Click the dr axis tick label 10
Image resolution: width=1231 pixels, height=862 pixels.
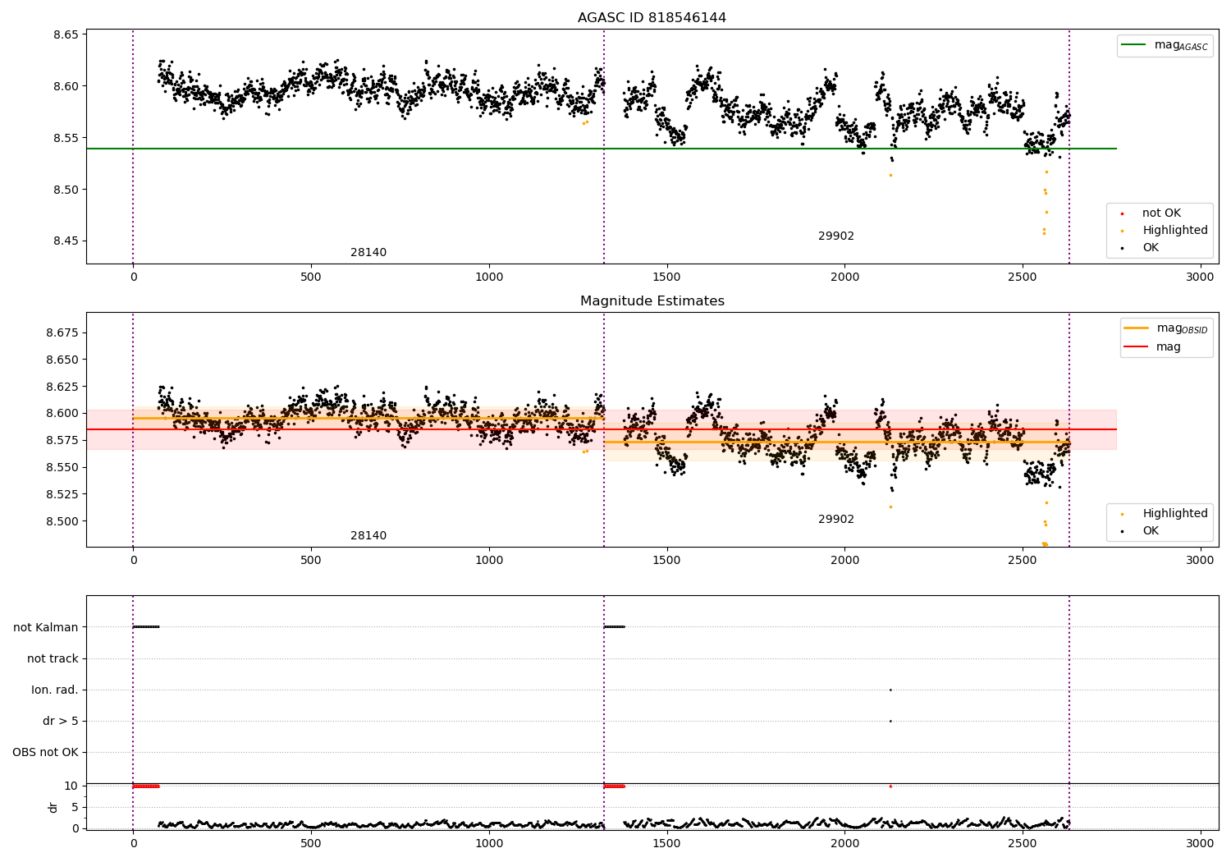pyautogui.click(x=71, y=786)
